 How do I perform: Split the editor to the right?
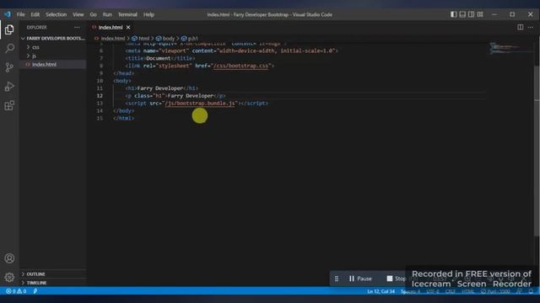pyautogui.click(x=521, y=27)
